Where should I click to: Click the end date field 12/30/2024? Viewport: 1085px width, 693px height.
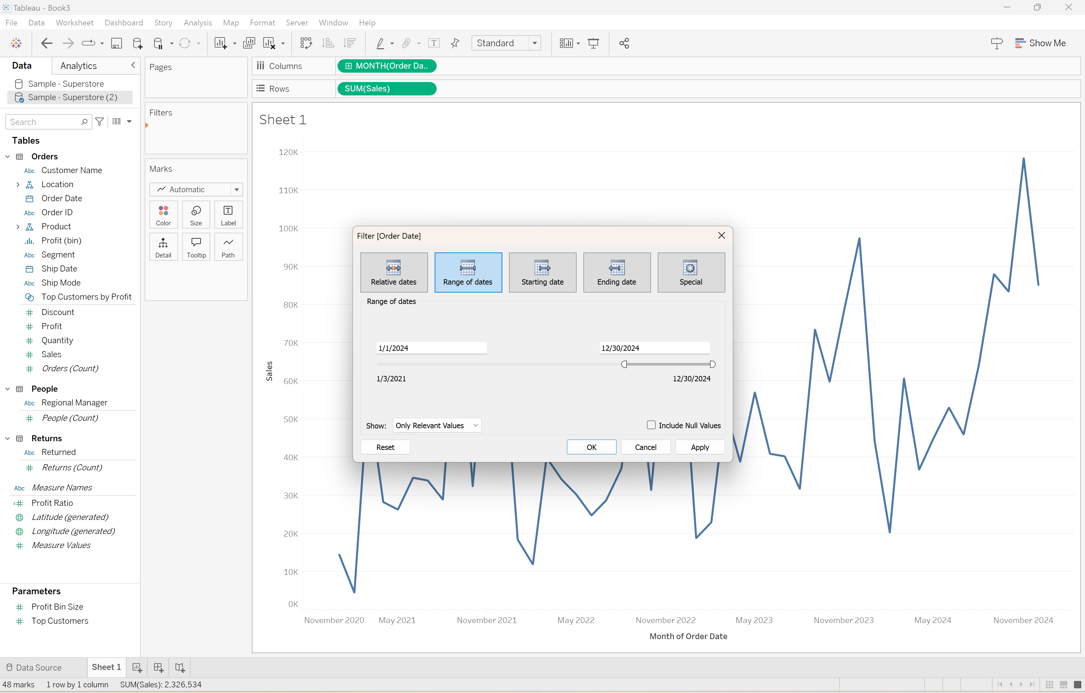click(654, 348)
